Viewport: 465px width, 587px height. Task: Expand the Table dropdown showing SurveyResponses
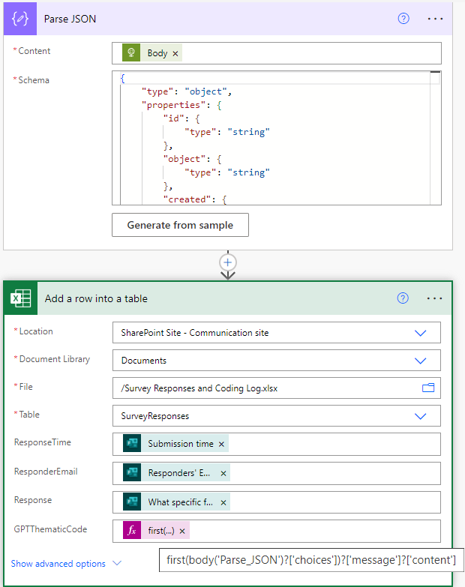(x=420, y=416)
